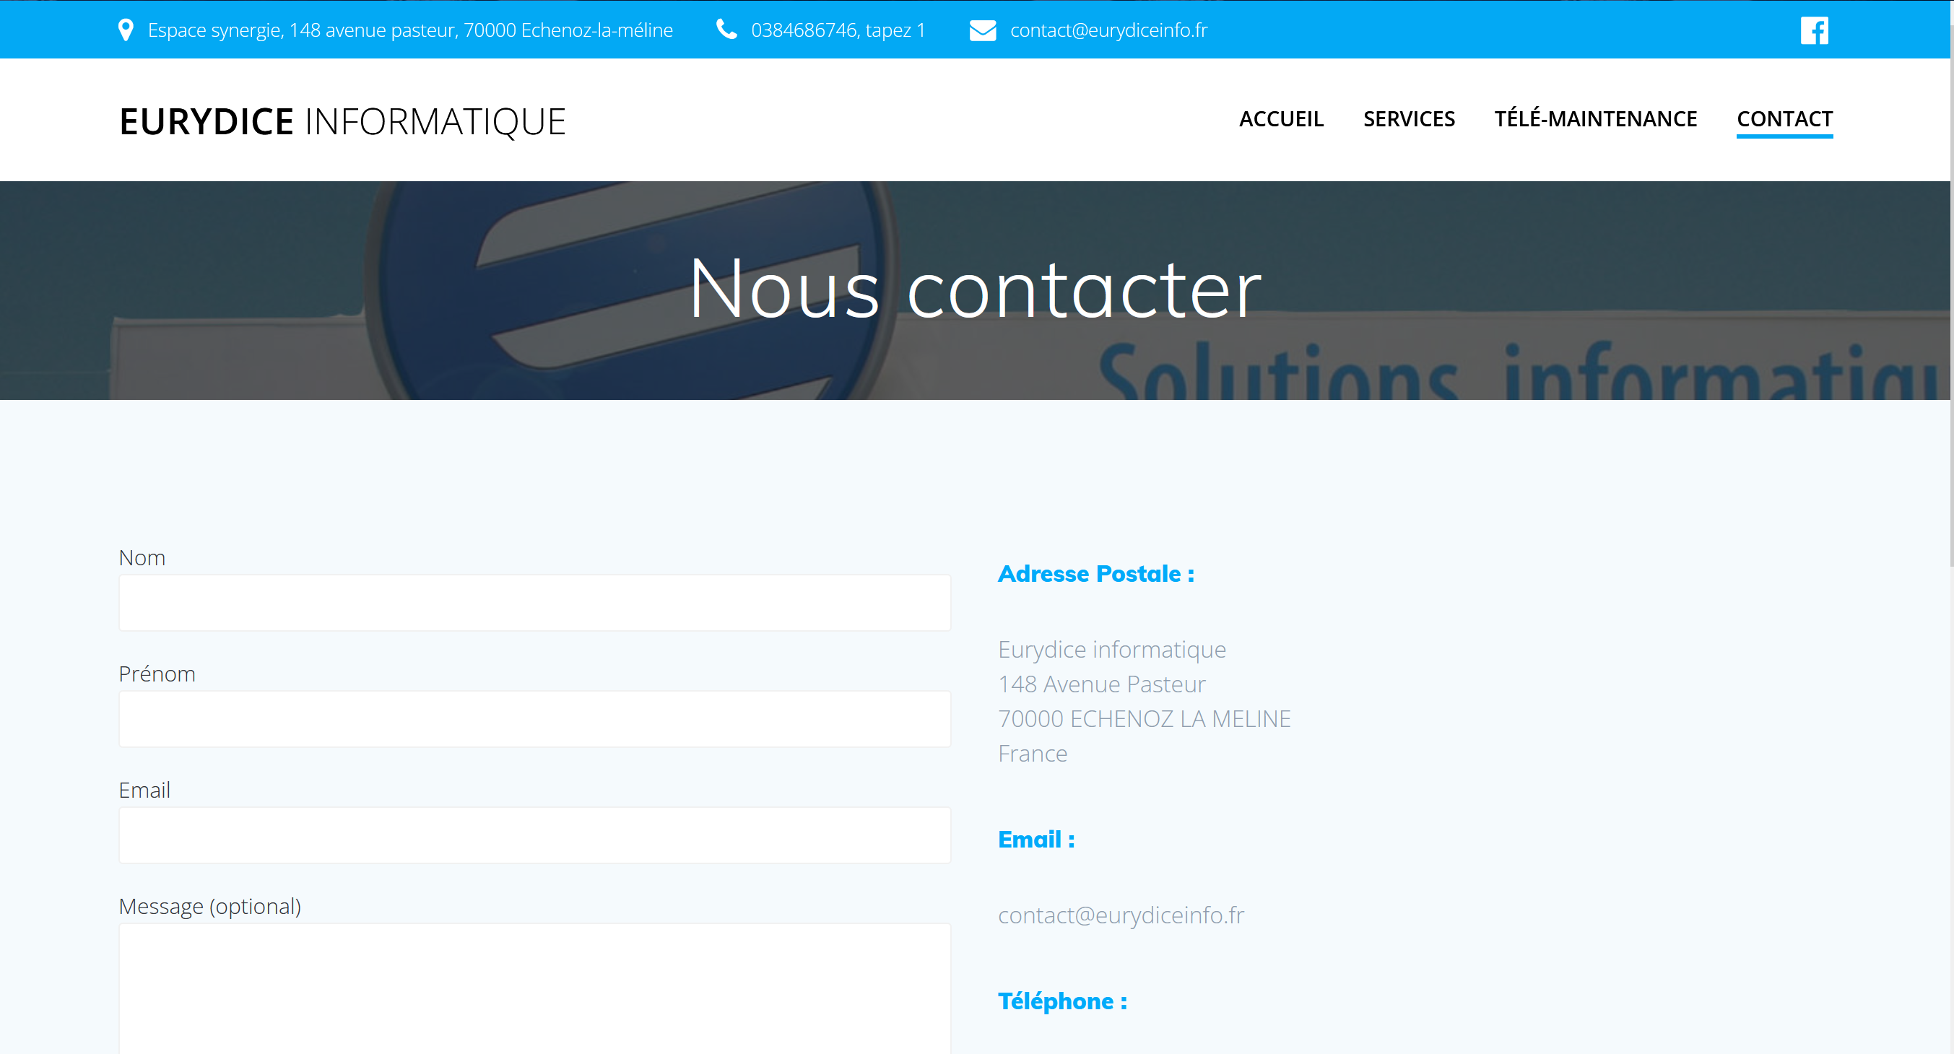The height and width of the screenshot is (1054, 1954).
Task: Go to the Accueil menu item
Action: 1281,119
